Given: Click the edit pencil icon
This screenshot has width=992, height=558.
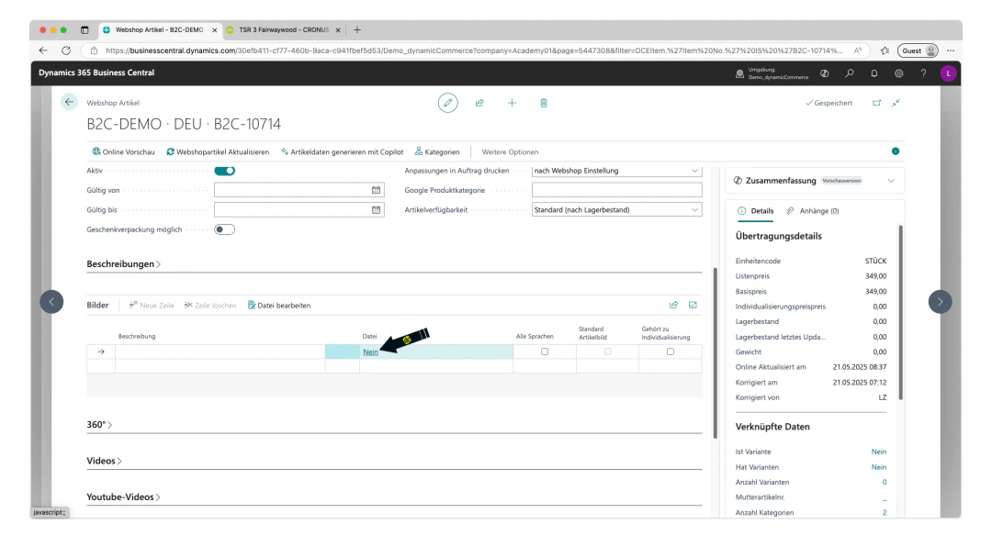Looking at the screenshot, I should (x=447, y=103).
